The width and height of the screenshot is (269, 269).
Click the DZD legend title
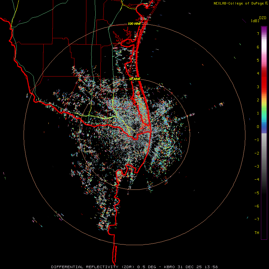point(263,18)
